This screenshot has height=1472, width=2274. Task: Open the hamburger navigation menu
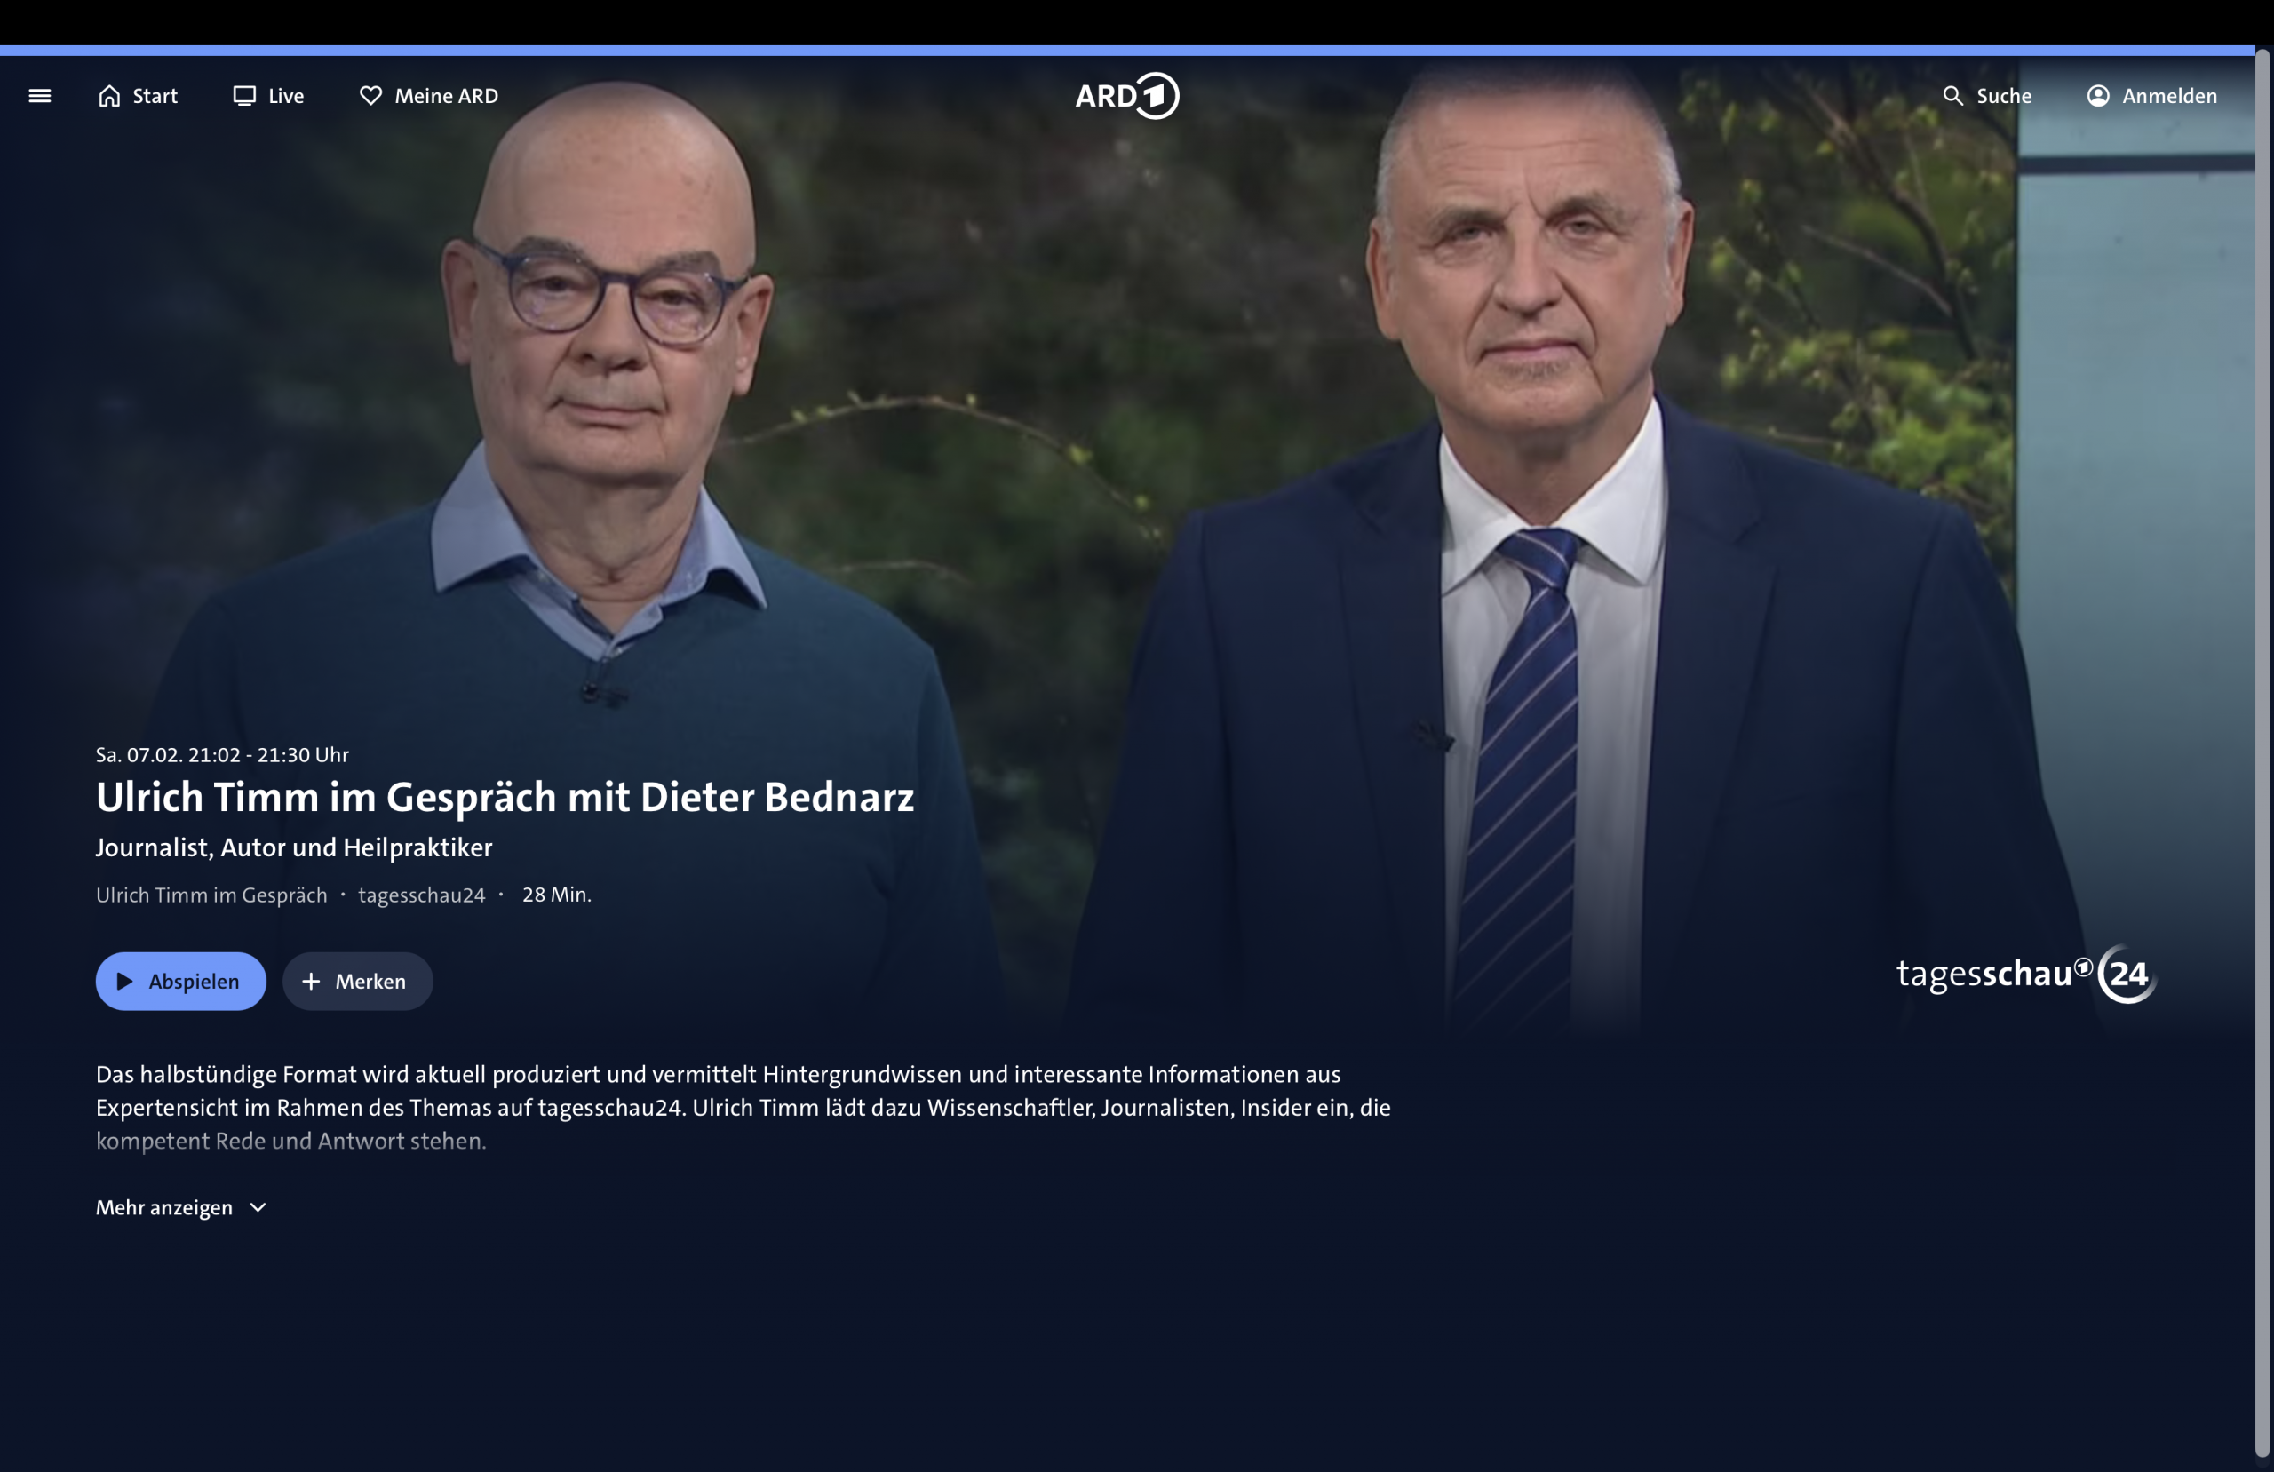39,96
